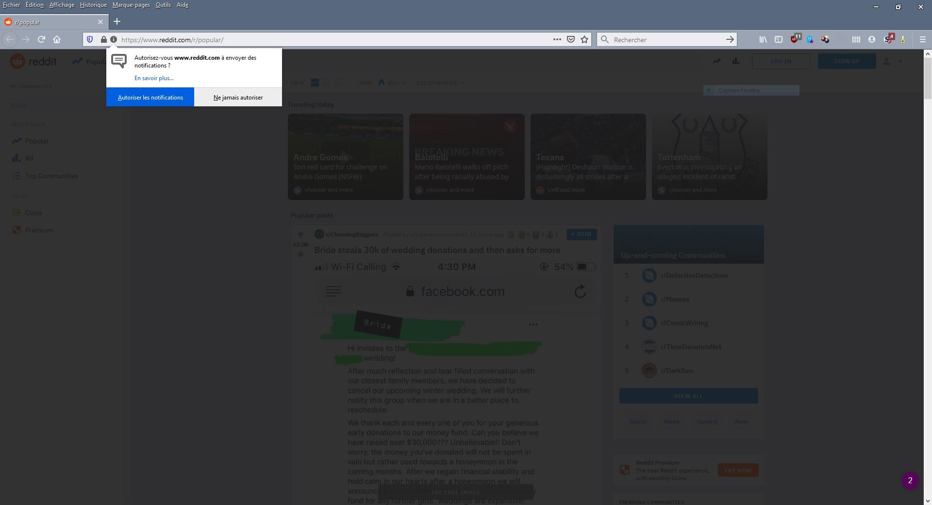Click the back navigation arrow
This screenshot has width=932, height=505.
coord(10,40)
